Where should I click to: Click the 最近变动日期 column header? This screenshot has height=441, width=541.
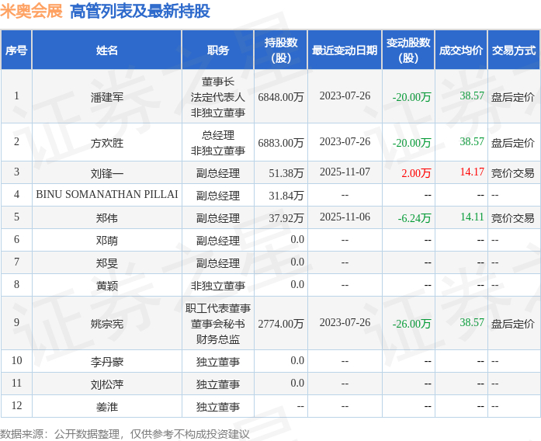[345, 50]
